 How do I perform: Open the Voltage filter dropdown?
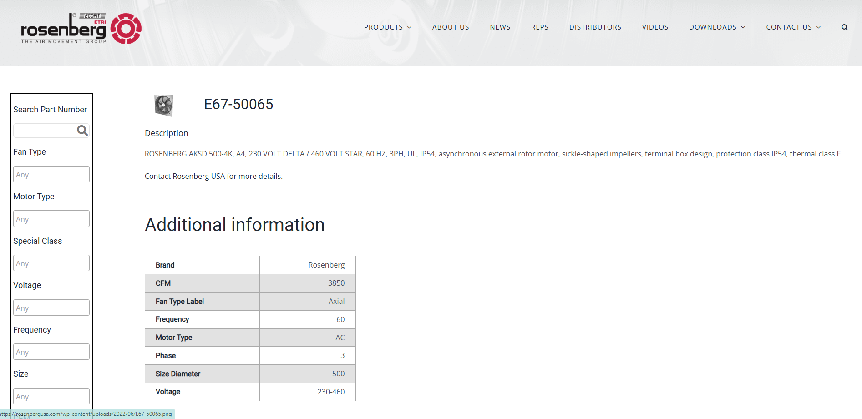51,308
